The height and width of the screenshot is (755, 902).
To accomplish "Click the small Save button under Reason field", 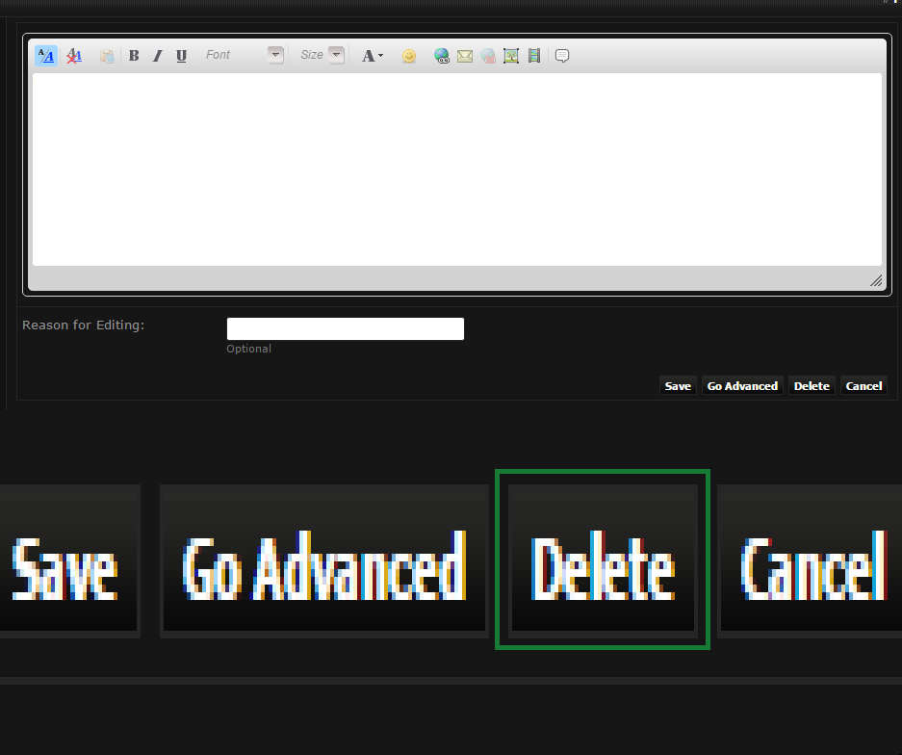I will coord(678,386).
